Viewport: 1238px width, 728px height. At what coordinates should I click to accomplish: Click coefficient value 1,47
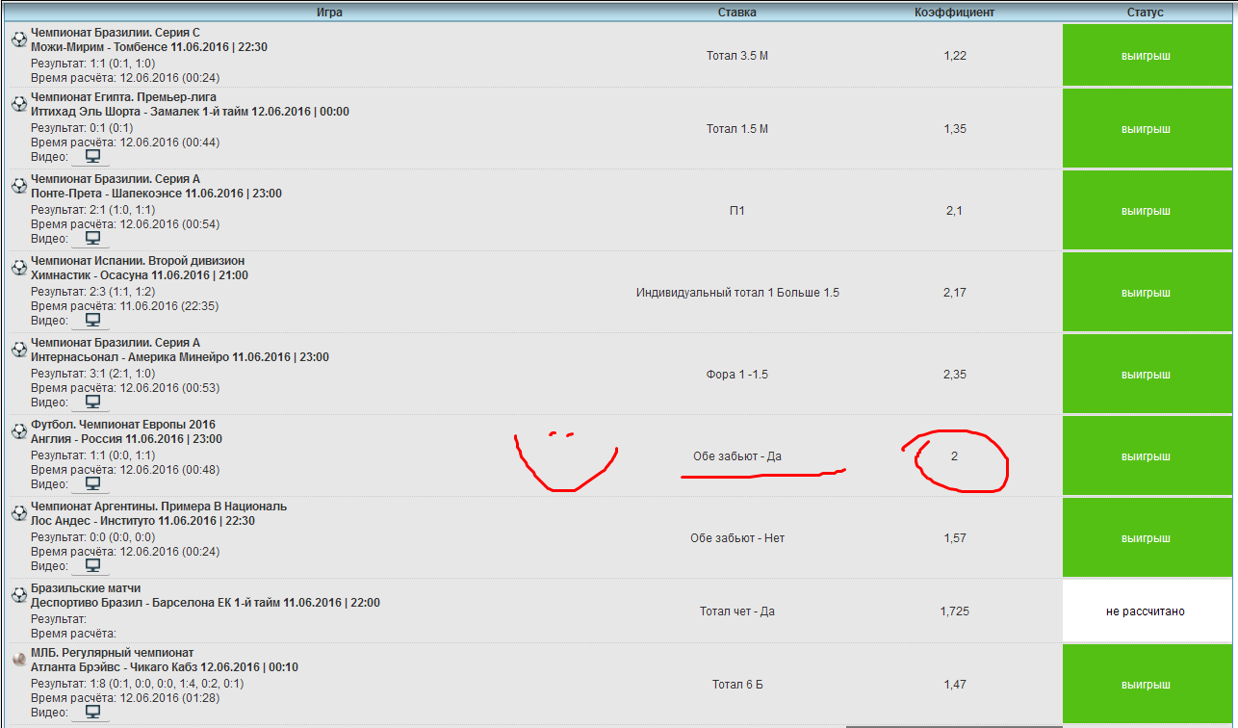point(954,685)
